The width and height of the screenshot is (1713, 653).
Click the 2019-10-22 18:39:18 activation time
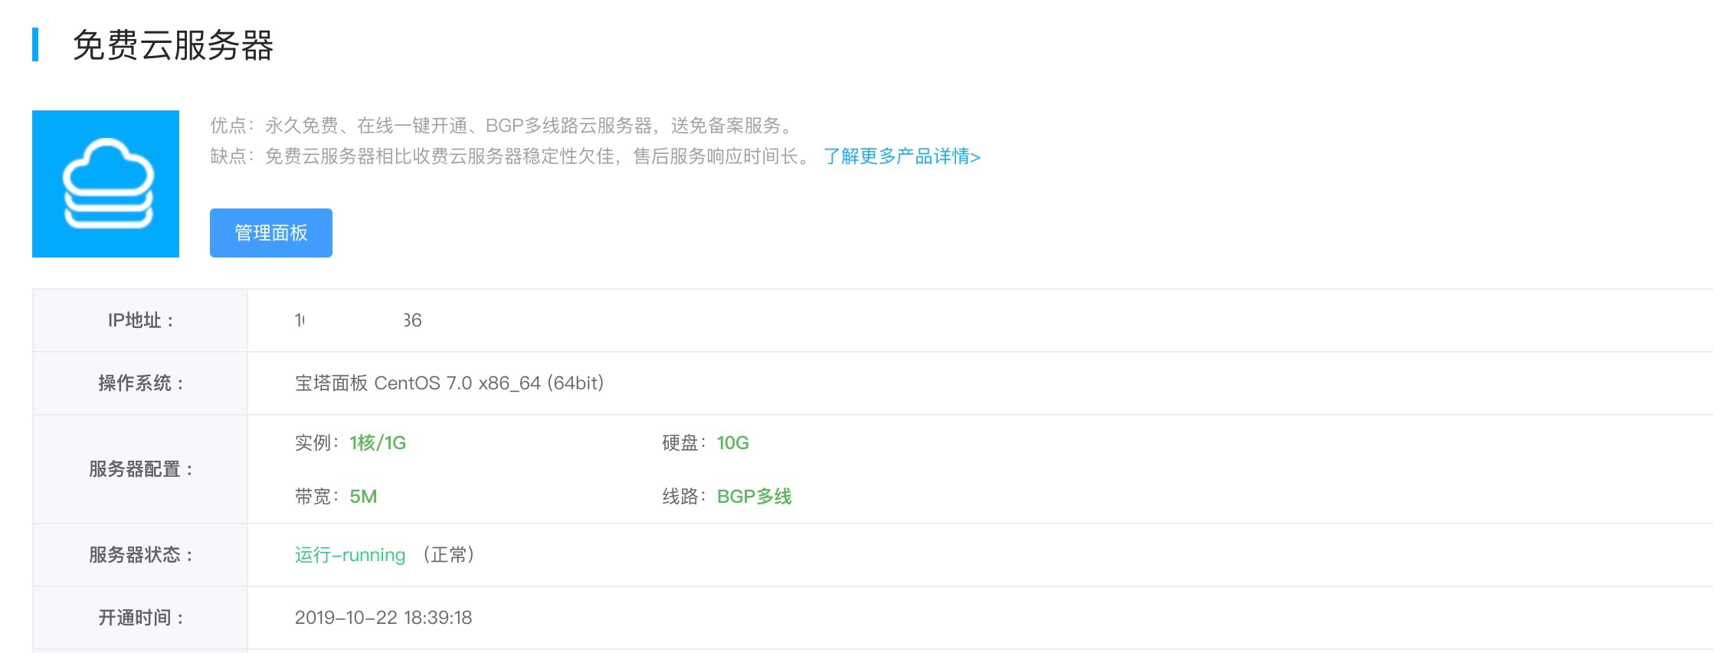click(383, 618)
